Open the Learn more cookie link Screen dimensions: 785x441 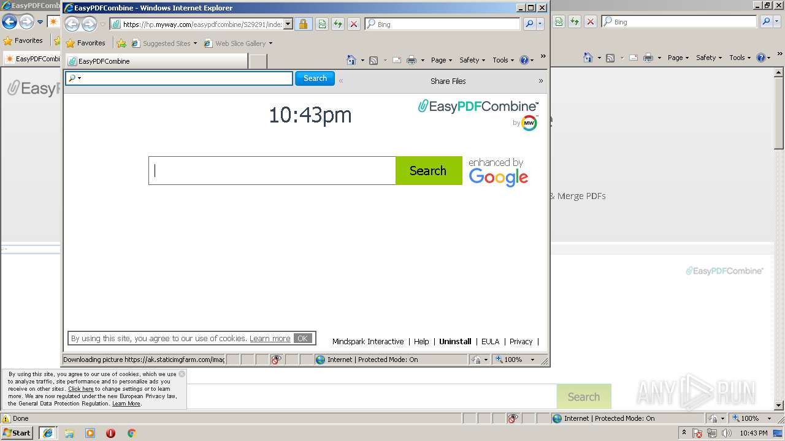point(270,339)
